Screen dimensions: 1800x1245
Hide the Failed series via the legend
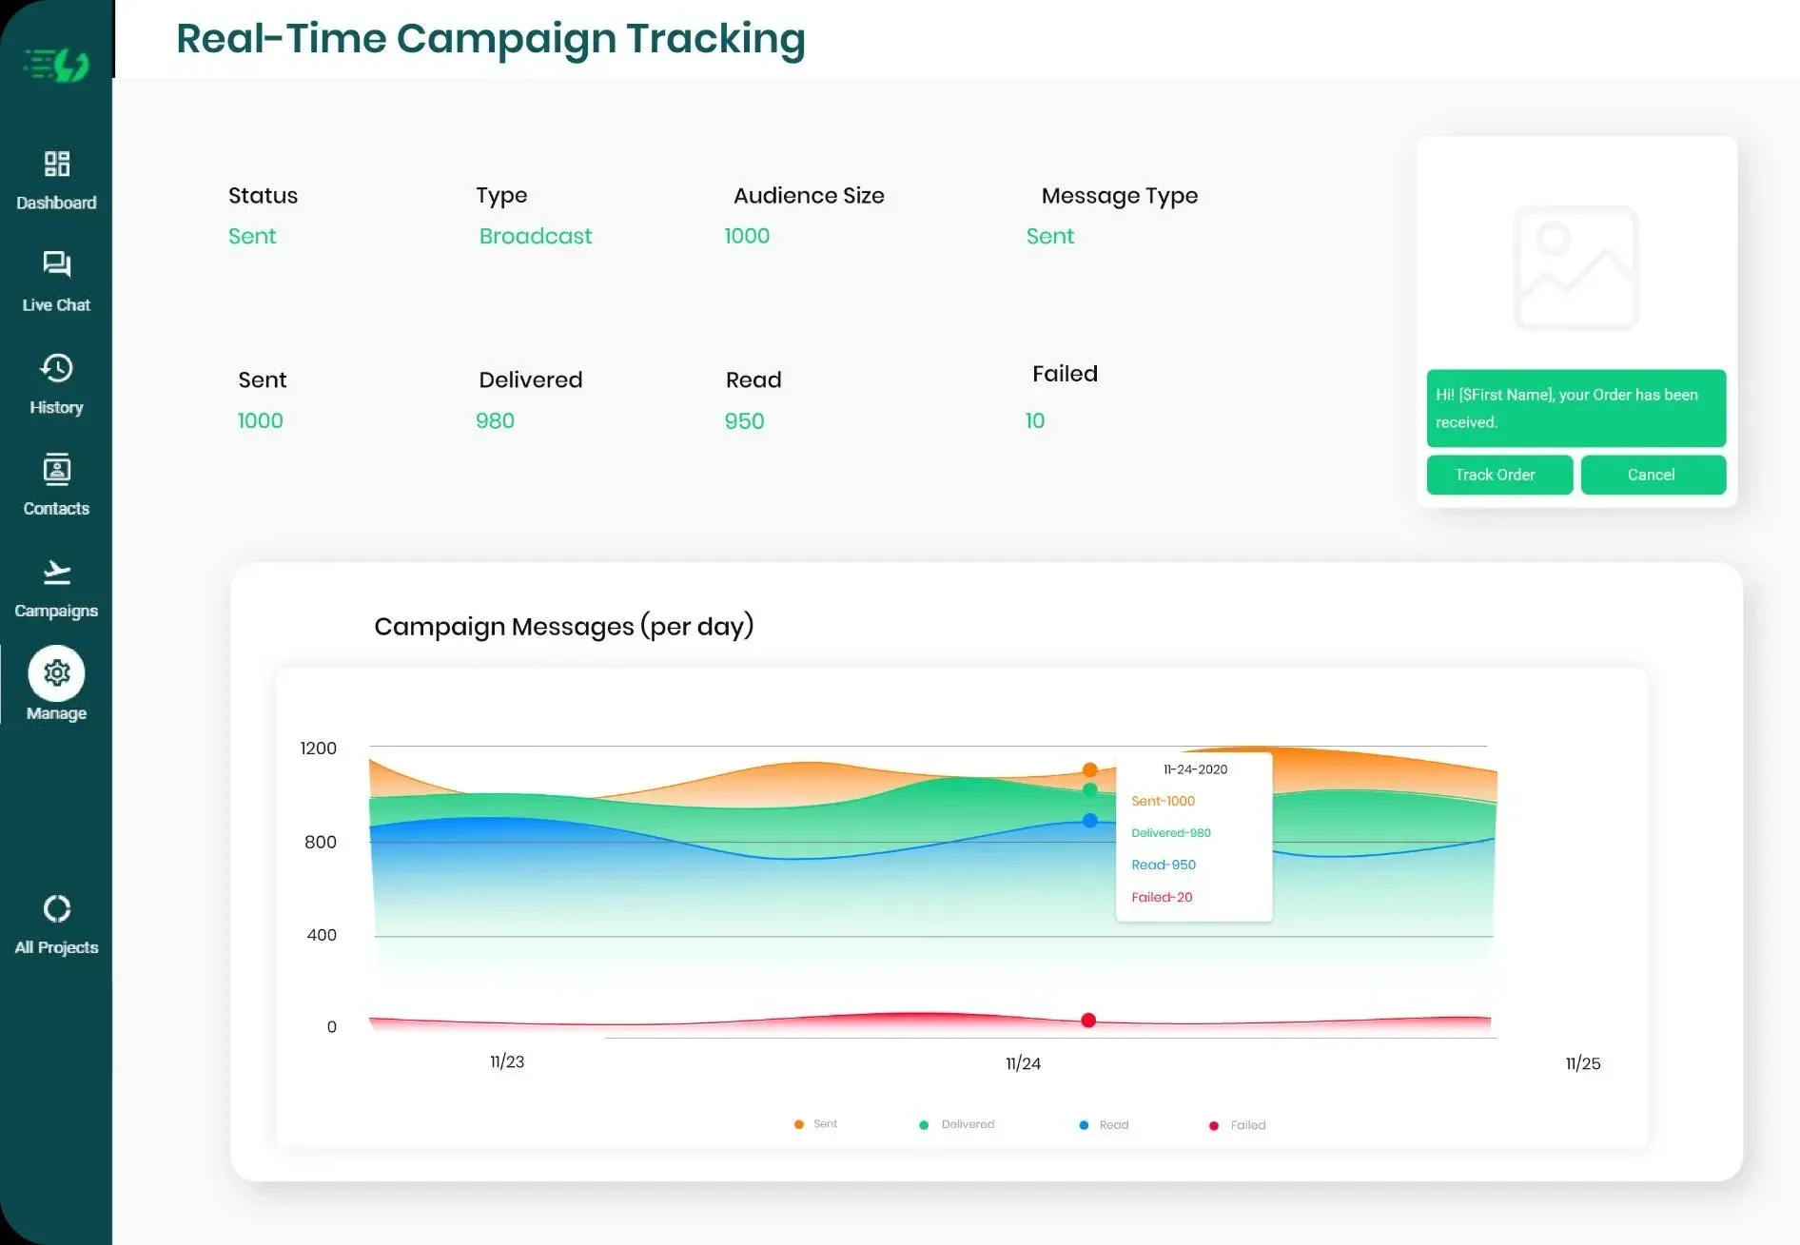click(1238, 1124)
